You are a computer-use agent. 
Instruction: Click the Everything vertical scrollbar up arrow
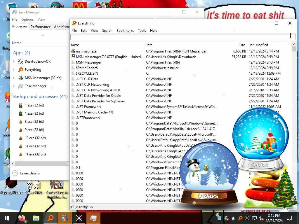[294, 44]
